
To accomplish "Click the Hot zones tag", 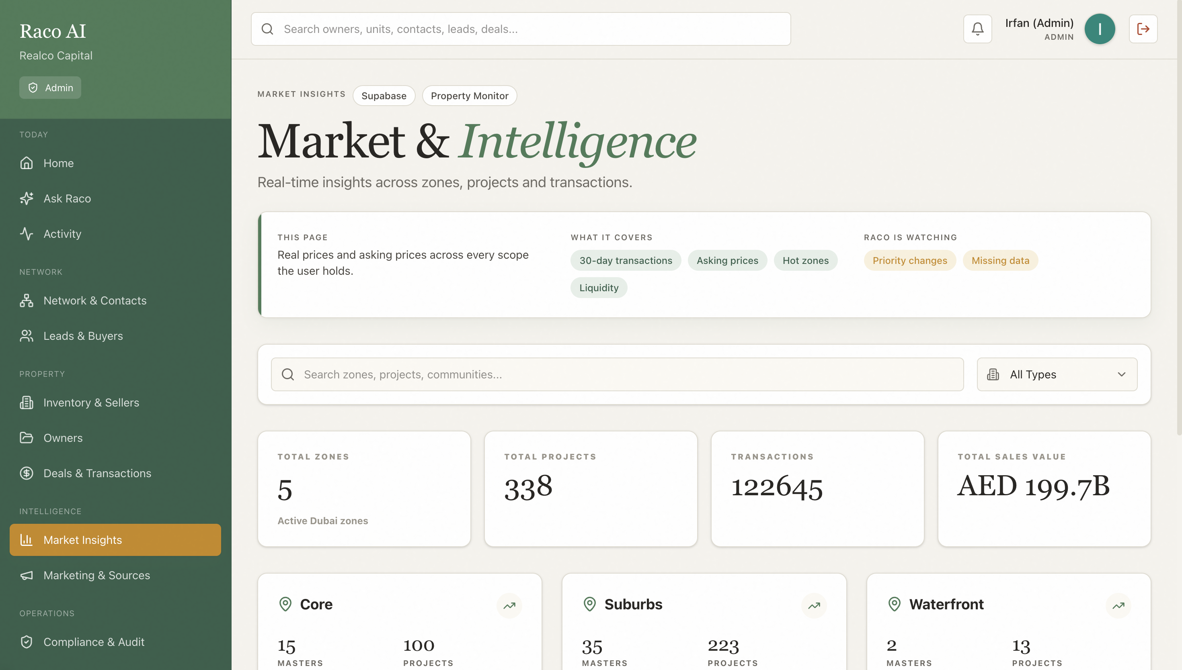I will click(806, 260).
